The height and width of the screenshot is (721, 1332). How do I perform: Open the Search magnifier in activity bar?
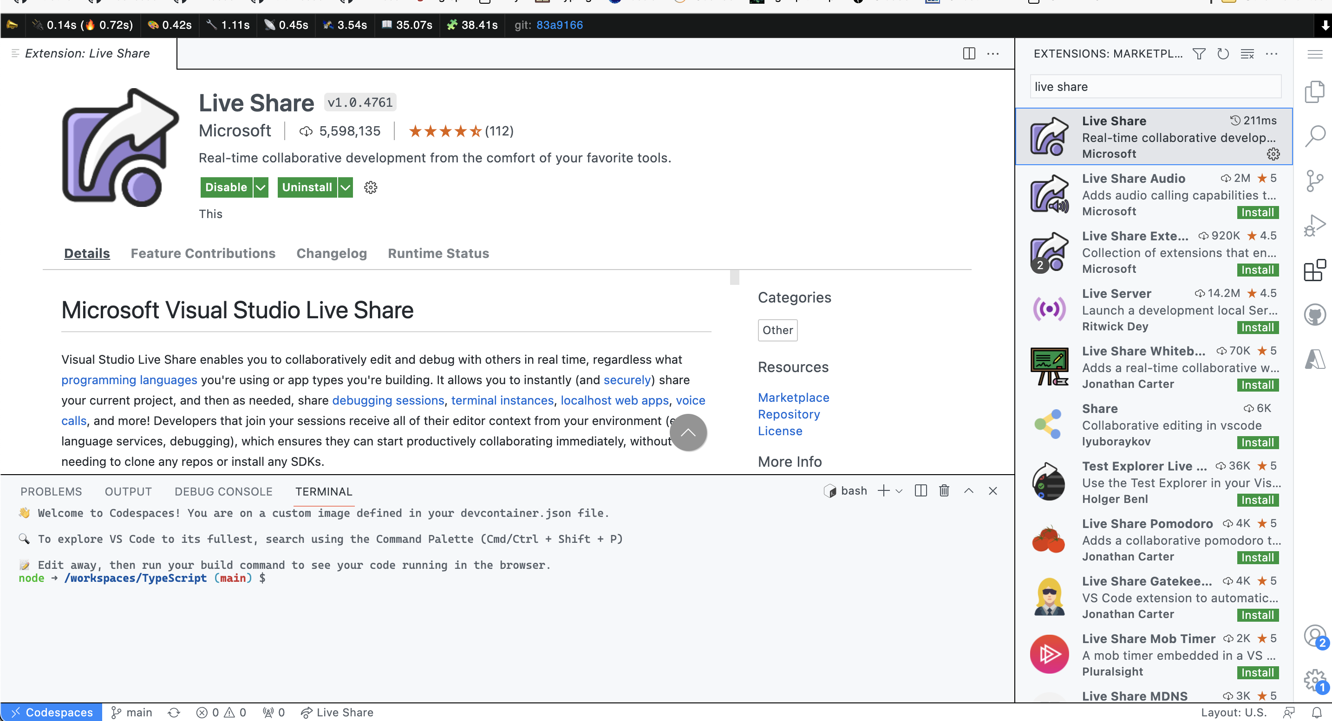click(1314, 136)
